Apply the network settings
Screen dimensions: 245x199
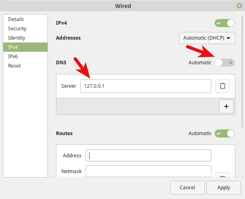pyautogui.click(x=224, y=188)
